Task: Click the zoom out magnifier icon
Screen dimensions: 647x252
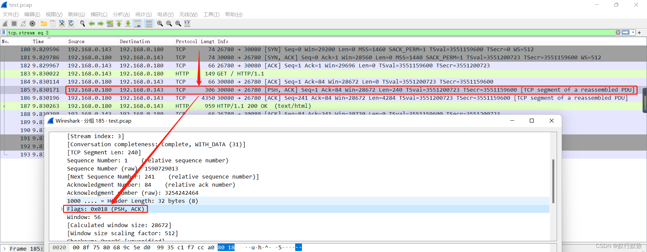Action: click(x=169, y=24)
